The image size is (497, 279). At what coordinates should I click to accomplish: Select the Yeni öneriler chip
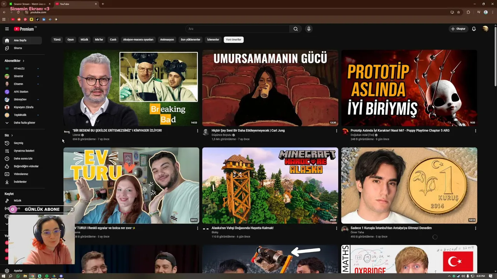tap(234, 40)
